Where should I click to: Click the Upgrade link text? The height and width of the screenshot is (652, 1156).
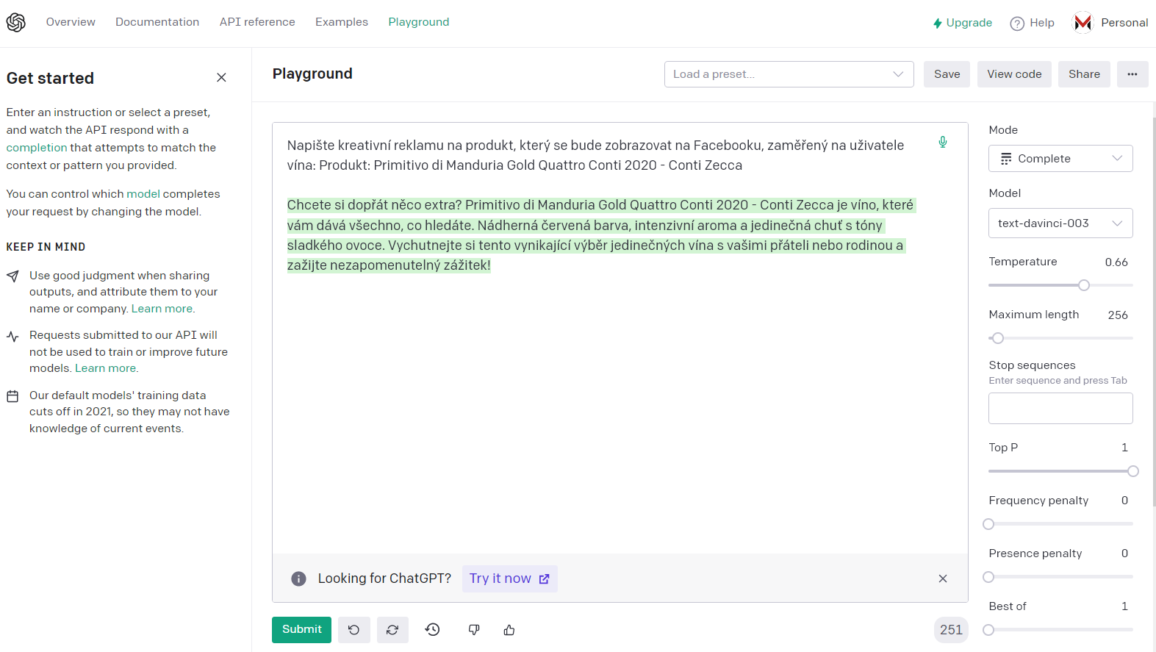(969, 23)
